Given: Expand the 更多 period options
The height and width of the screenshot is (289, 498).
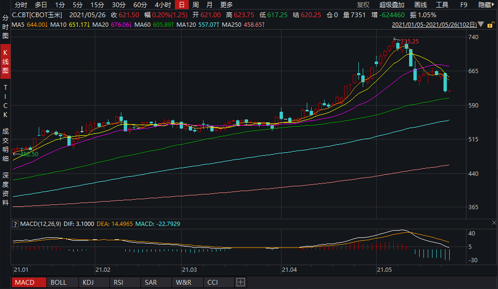Looking at the screenshot, I should coord(227,5).
